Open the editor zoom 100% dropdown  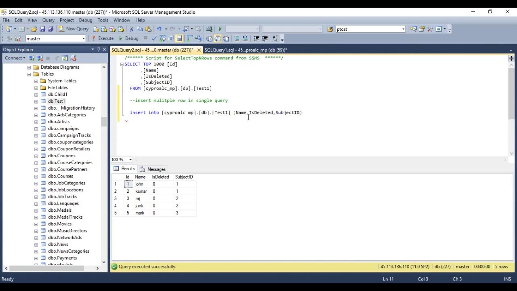(x=130, y=160)
